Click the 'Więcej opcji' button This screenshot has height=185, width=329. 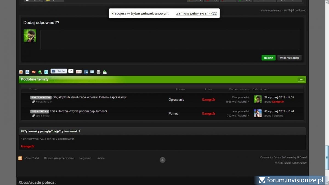[289, 58]
